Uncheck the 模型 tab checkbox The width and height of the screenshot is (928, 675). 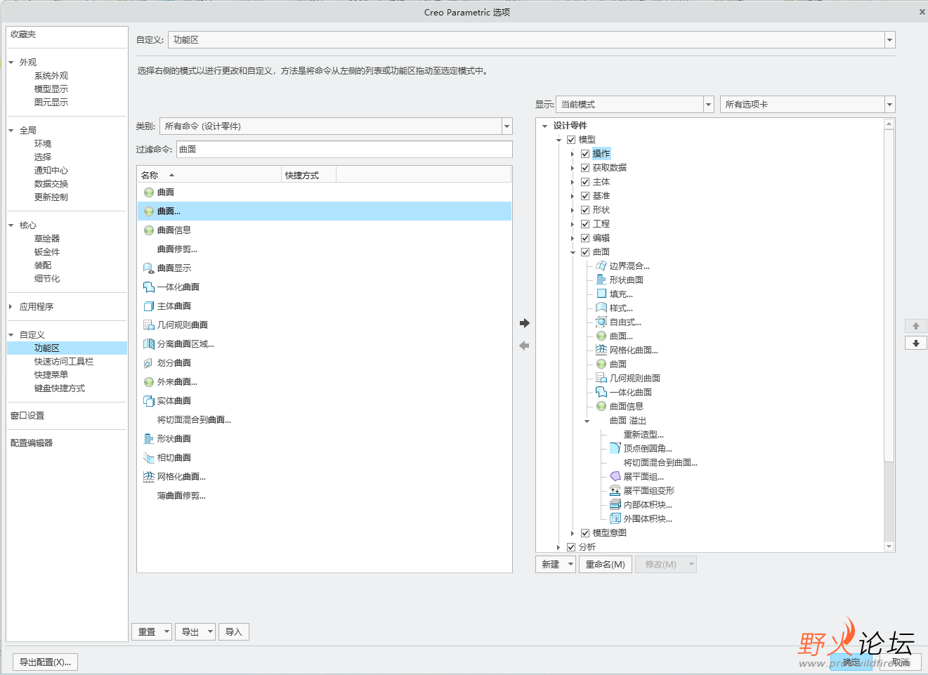571,140
